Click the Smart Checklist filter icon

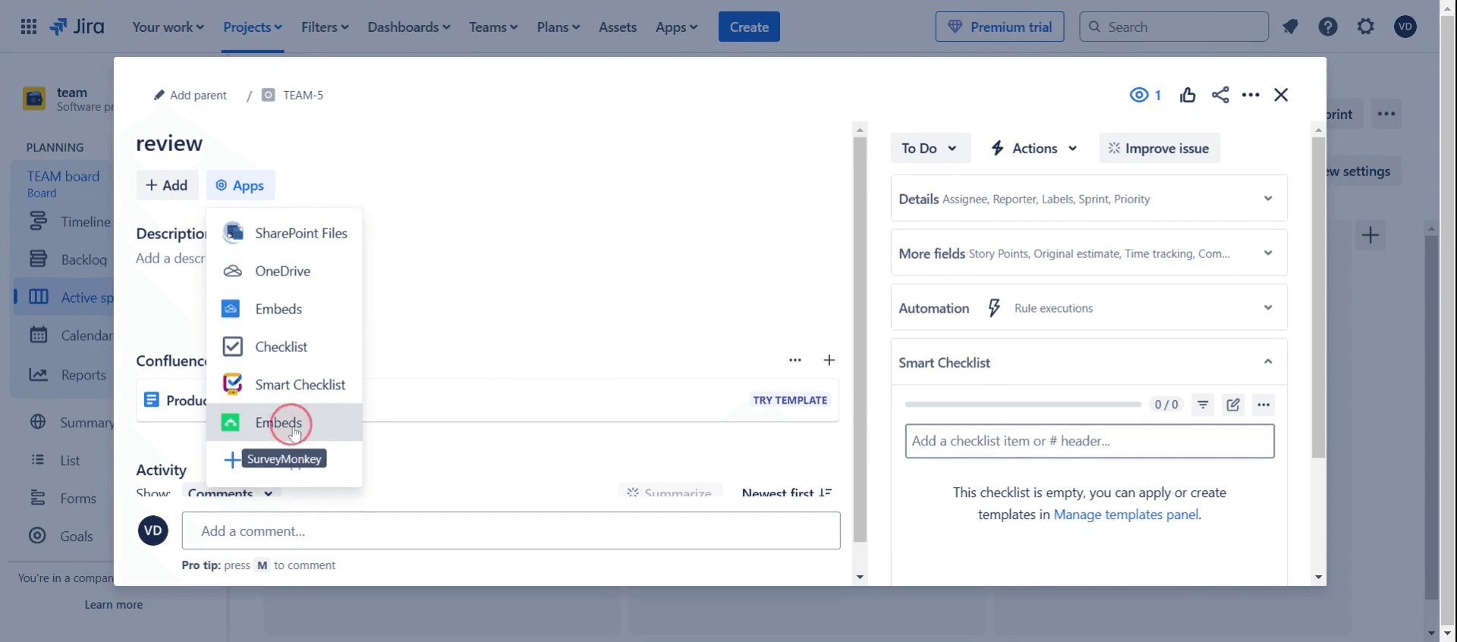[1203, 404]
